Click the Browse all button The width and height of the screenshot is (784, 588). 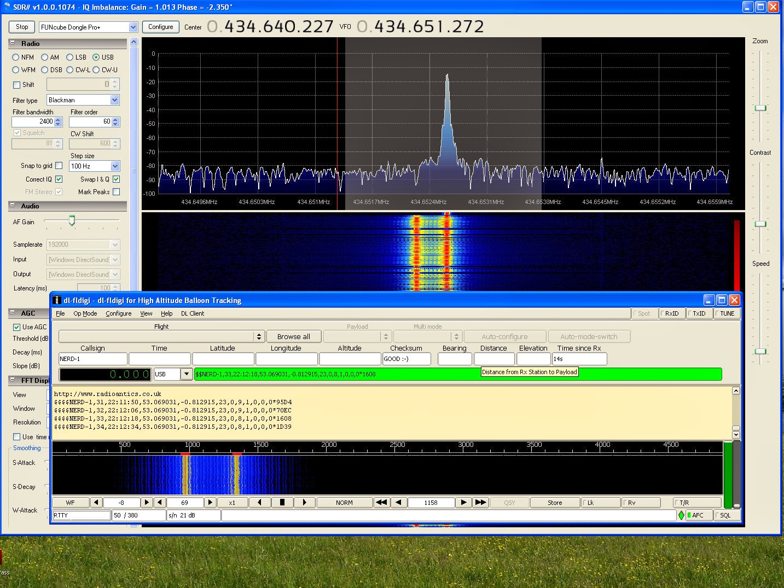293,337
